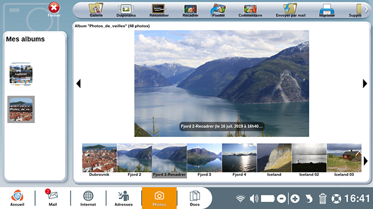This screenshot has width=373, height=209.
Task: Choose Envoyer par mail
Action: tap(290, 10)
